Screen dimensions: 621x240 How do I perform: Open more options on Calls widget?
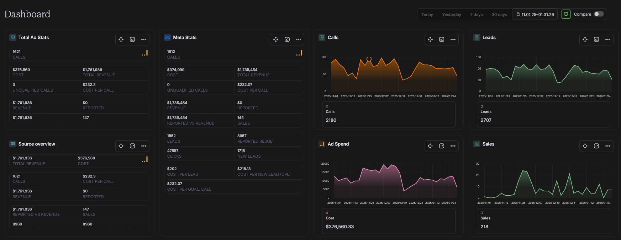[x=453, y=39]
